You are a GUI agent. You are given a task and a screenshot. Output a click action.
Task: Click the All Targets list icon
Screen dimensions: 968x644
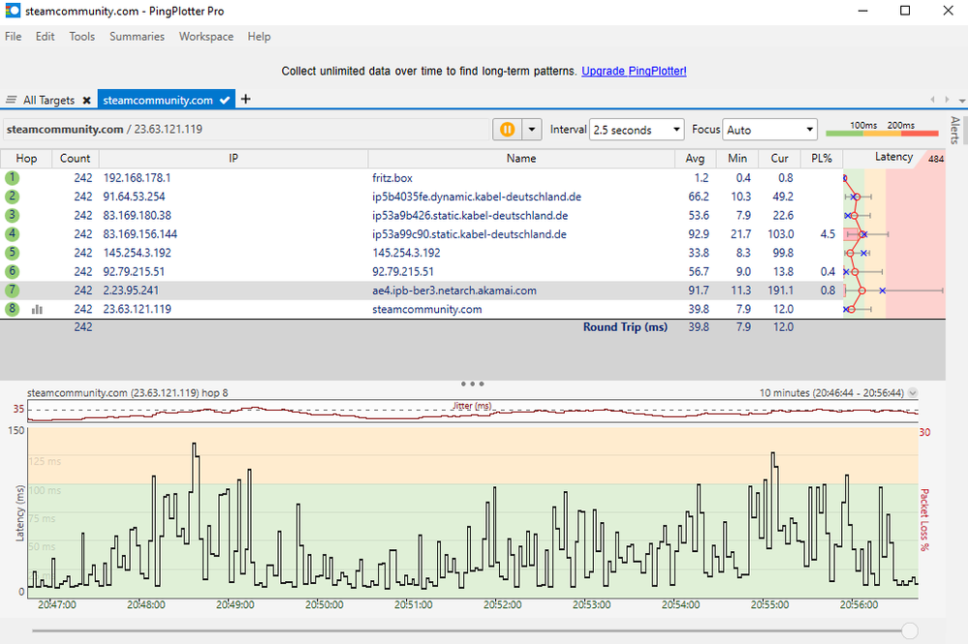(x=11, y=100)
